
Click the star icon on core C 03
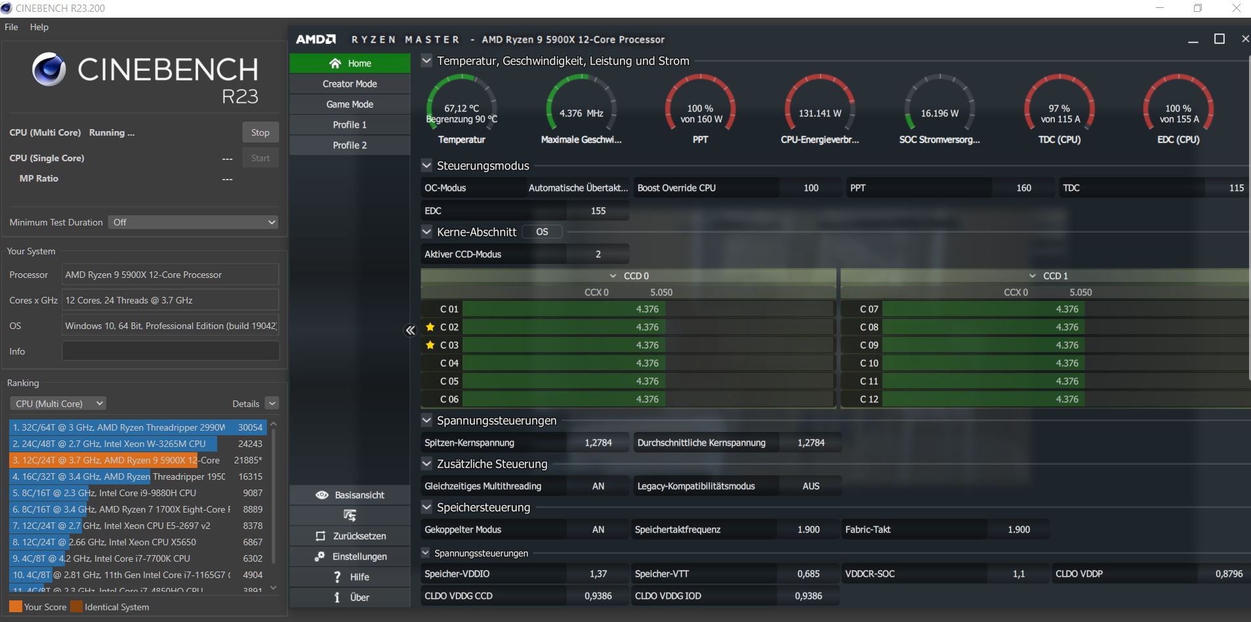[x=430, y=345]
